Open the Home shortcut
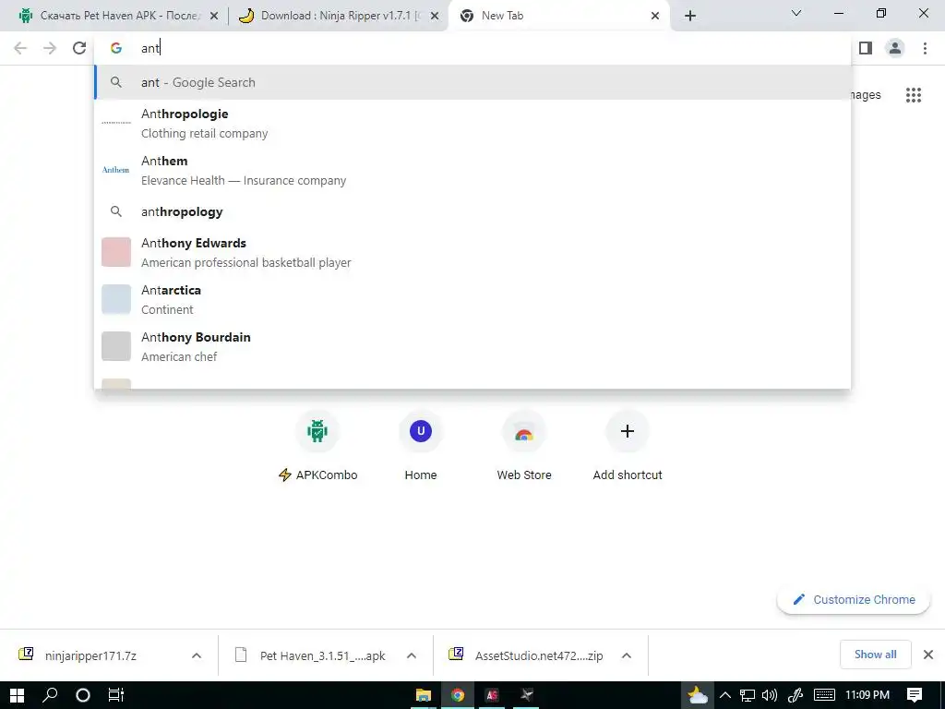The width and height of the screenshot is (945, 709). [x=421, y=446]
